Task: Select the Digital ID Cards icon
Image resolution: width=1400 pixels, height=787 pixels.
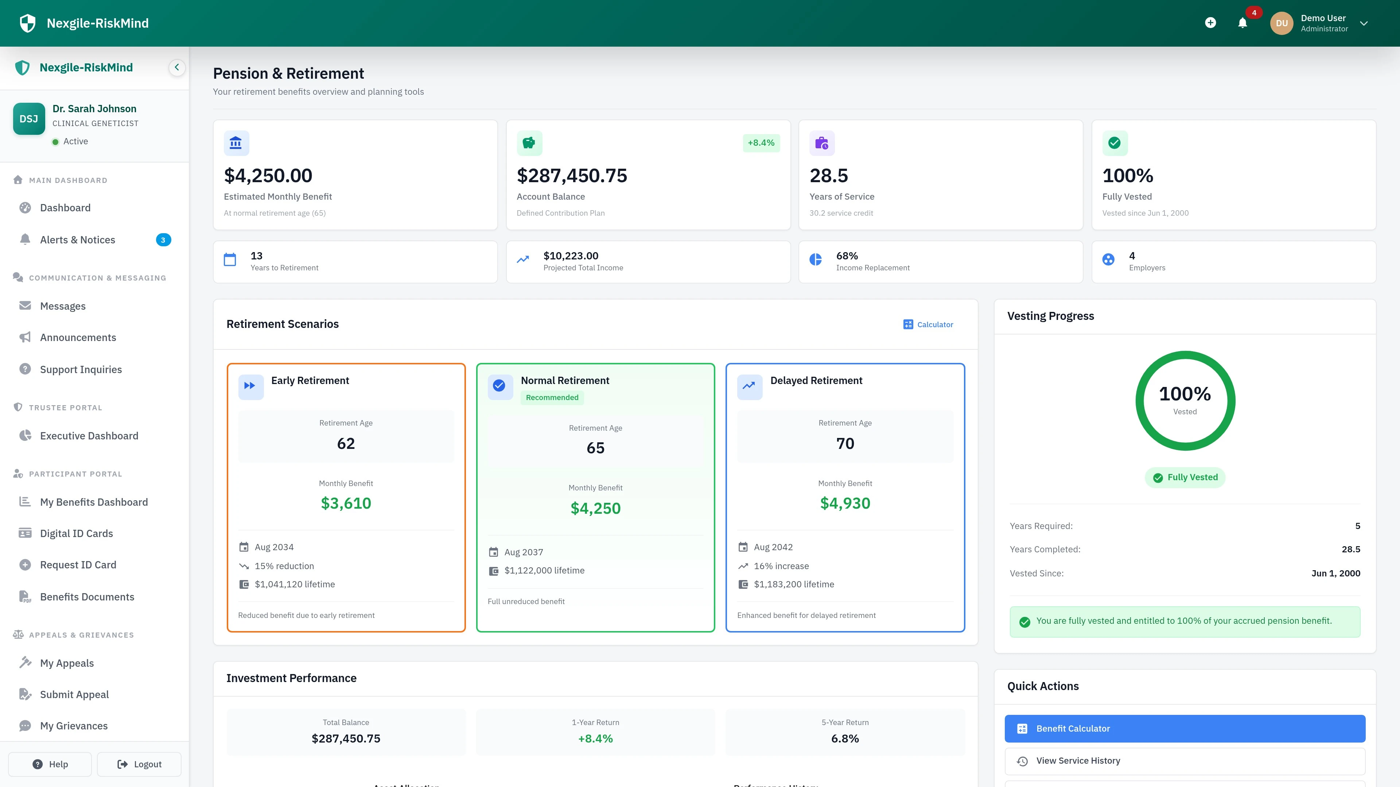Action: pyautogui.click(x=25, y=533)
